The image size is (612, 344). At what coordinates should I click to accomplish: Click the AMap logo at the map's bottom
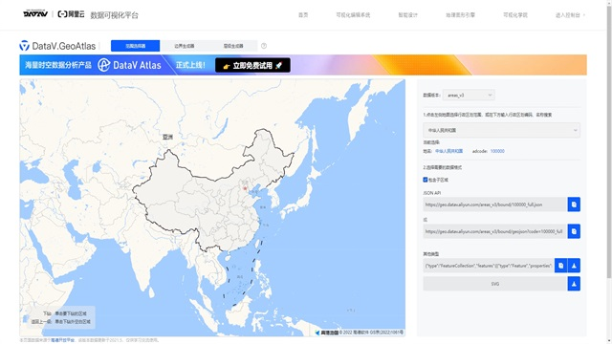click(327, 333)
